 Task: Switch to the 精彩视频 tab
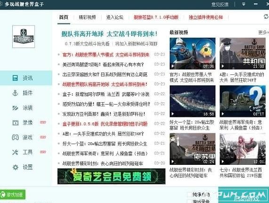coord(87,17)
